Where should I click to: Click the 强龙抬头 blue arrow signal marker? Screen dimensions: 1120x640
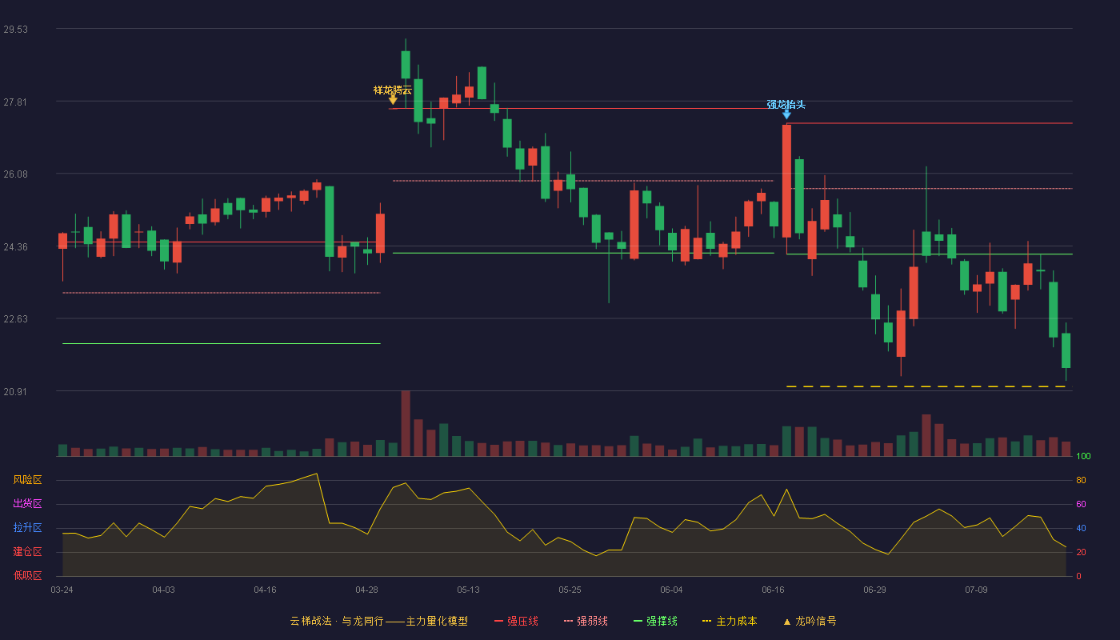[786, 114]
